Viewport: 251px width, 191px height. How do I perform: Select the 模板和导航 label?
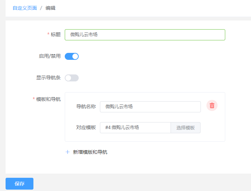coord(48,99)
